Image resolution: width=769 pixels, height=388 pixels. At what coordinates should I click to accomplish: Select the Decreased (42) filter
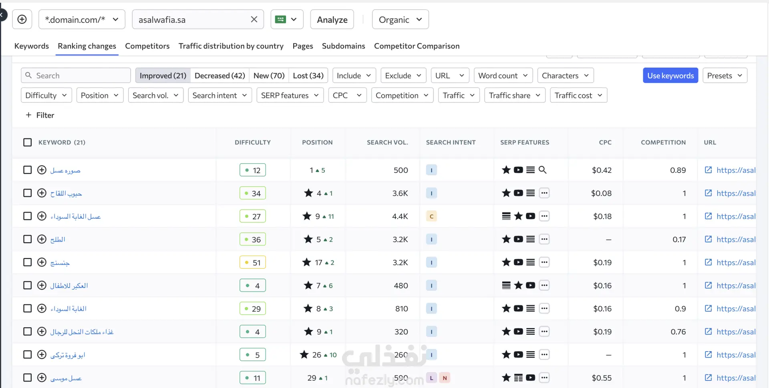[219, 76]
